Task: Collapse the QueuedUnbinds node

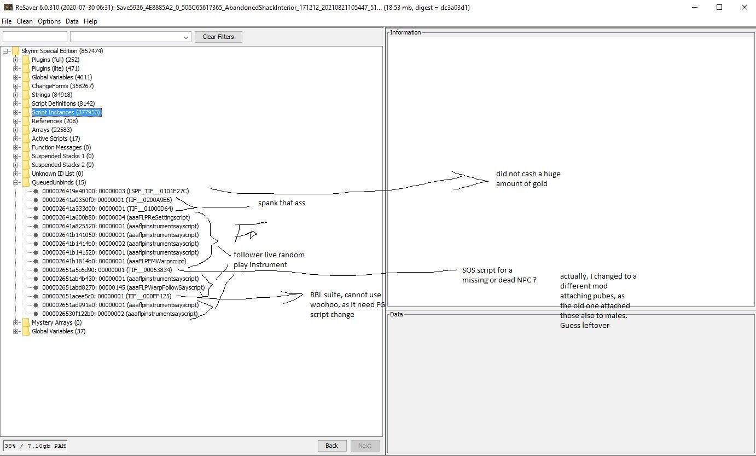Action: pyautogui.click(x=16, y=182)
